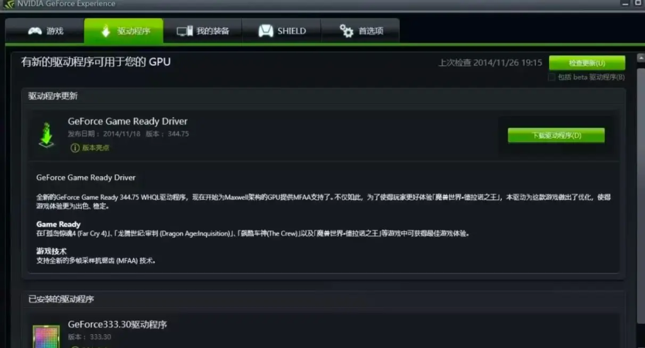The width and height of the screenshot is (645, 348).
Task: Open the SHIELD tab
Action: tap(282, 31)
